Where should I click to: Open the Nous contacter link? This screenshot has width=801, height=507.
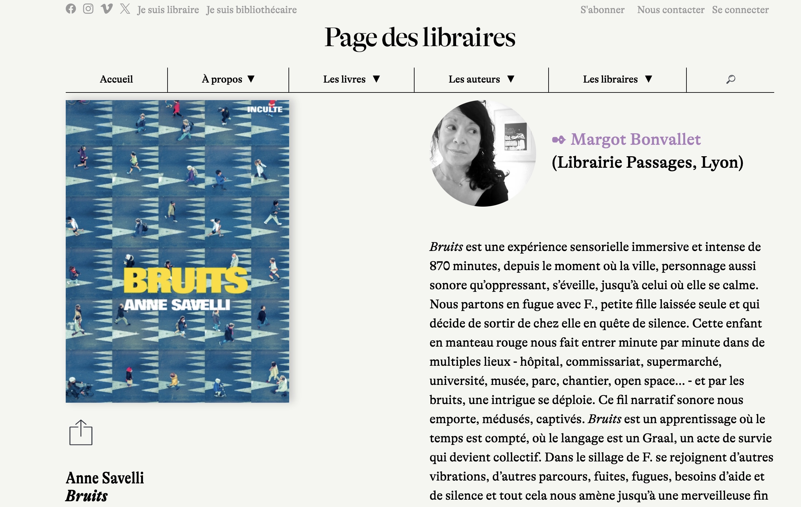coord(670,10)
